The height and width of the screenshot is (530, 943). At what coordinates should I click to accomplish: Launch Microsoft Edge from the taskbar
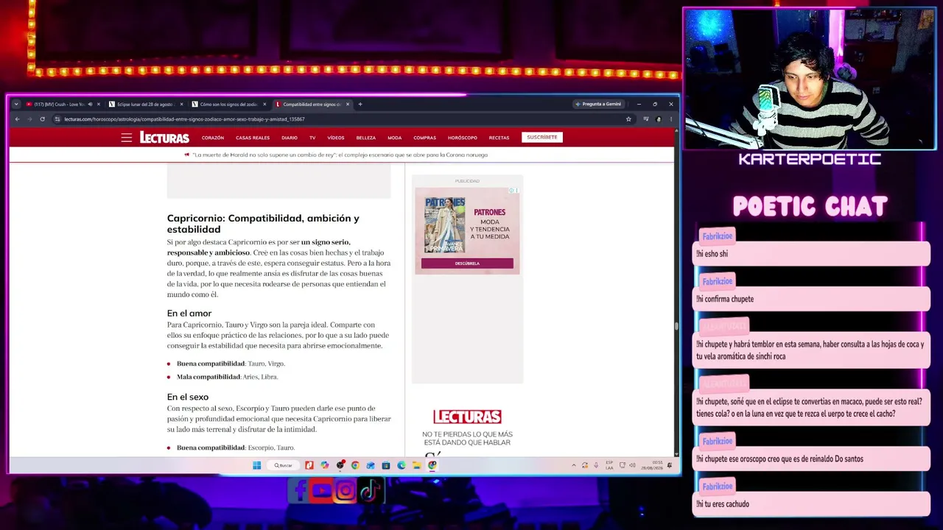(x=401, y=465)
